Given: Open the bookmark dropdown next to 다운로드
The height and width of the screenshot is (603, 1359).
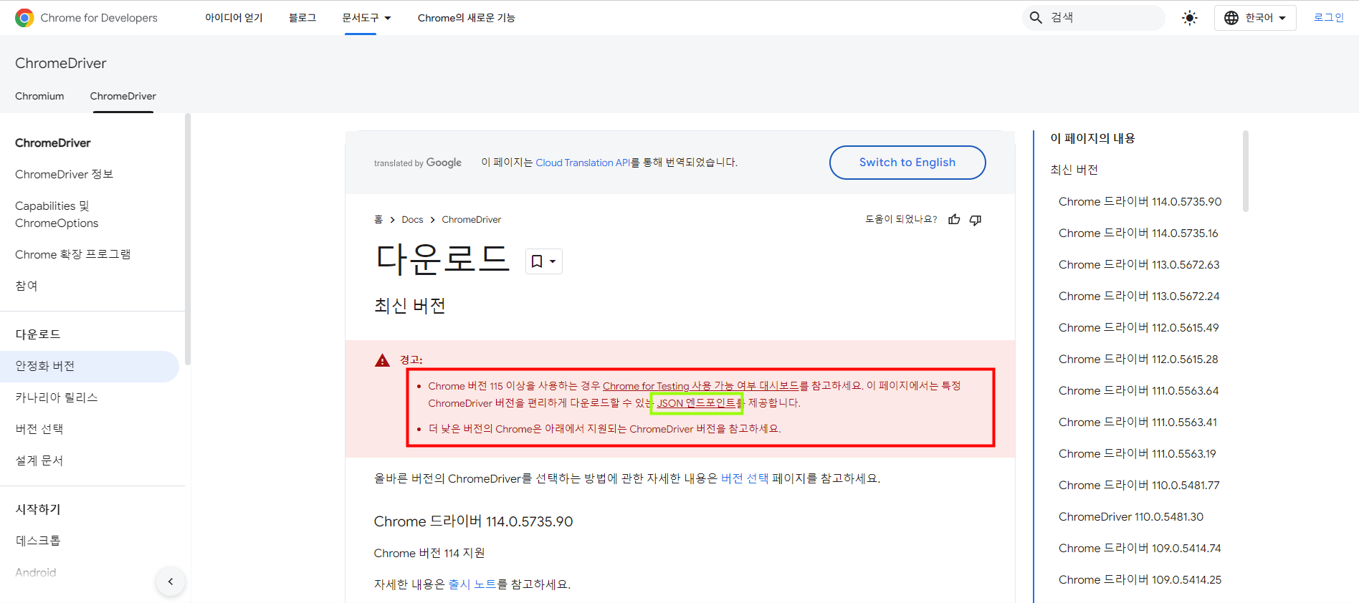Looking at the screenshot, I should [544, 261].
